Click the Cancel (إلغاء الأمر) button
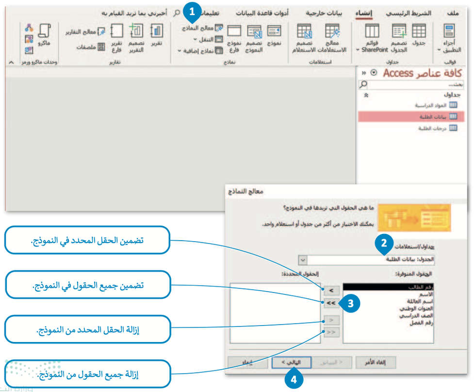The image size is (474, 392). click(x=376, y=362)
